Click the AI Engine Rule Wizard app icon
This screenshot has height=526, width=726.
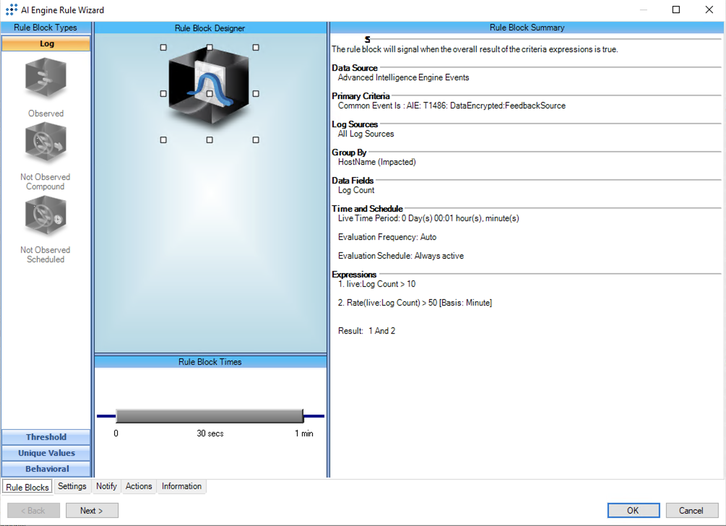click(x=12, y=10)
